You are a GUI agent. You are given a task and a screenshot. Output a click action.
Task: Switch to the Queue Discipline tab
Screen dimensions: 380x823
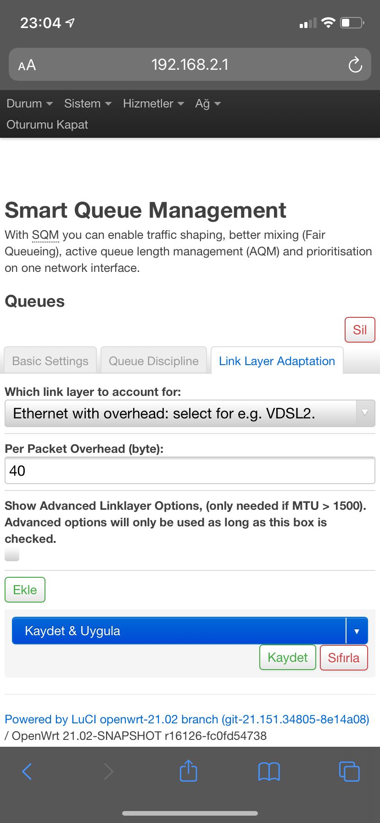point(154,361)
